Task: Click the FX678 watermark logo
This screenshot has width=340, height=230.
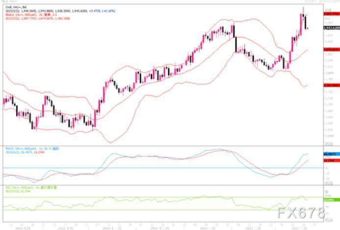Action: click(300, 213)
